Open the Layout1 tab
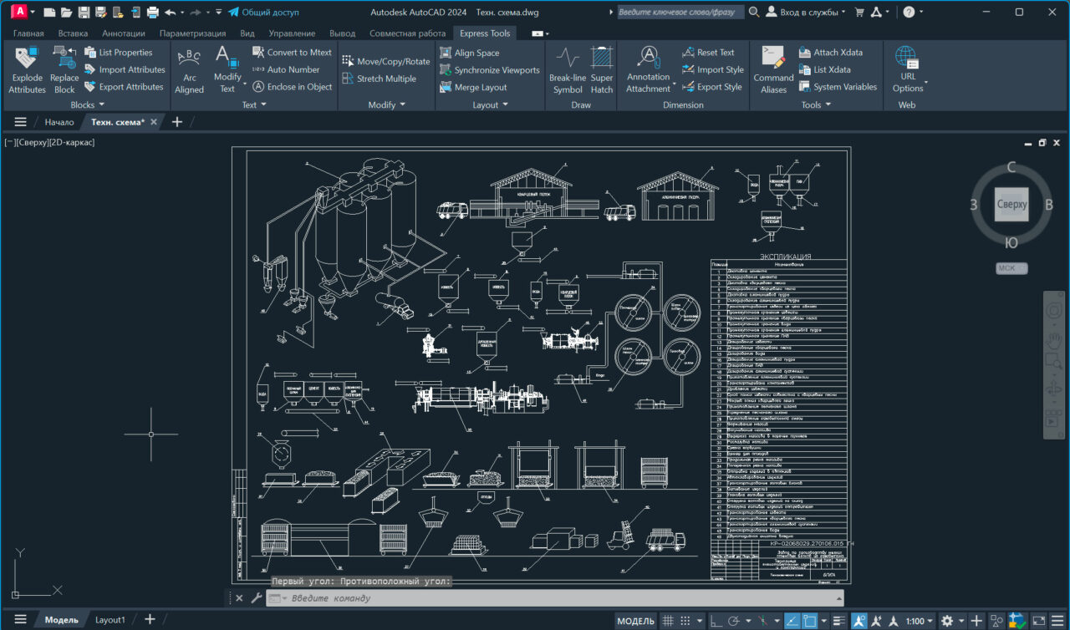1070x630 pixels. pos(110,620)
